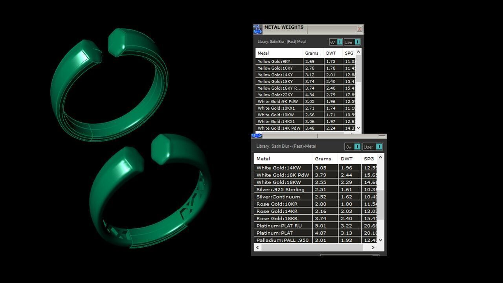Select White Gold:10KW row
Viewport: 503px width, 283px height.
305,115
